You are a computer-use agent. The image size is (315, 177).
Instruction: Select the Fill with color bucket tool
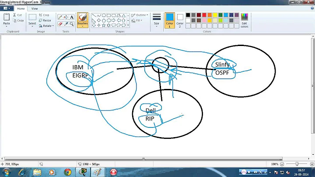pos(66,17)
